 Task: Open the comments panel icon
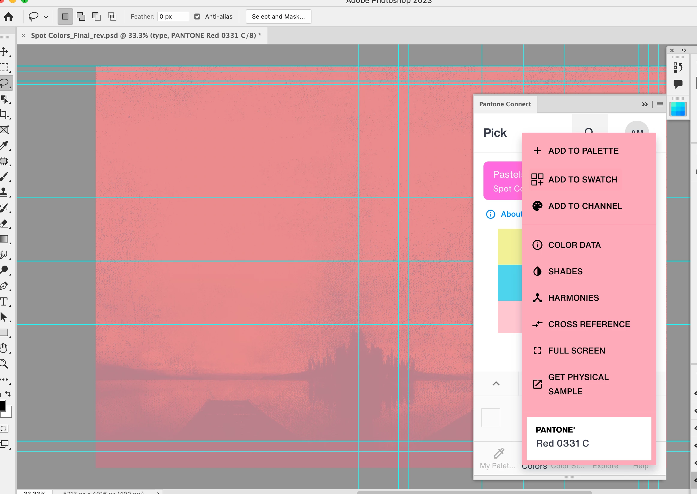pos(678,84)
